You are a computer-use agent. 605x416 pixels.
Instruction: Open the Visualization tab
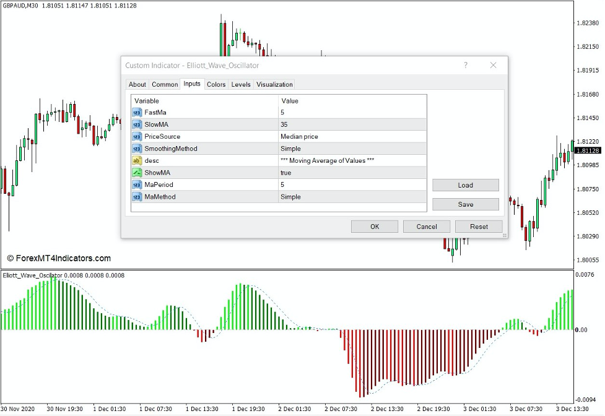(x=274, y=84)
